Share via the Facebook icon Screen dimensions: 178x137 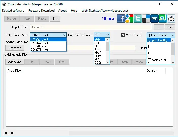click(x=121, y=18)
